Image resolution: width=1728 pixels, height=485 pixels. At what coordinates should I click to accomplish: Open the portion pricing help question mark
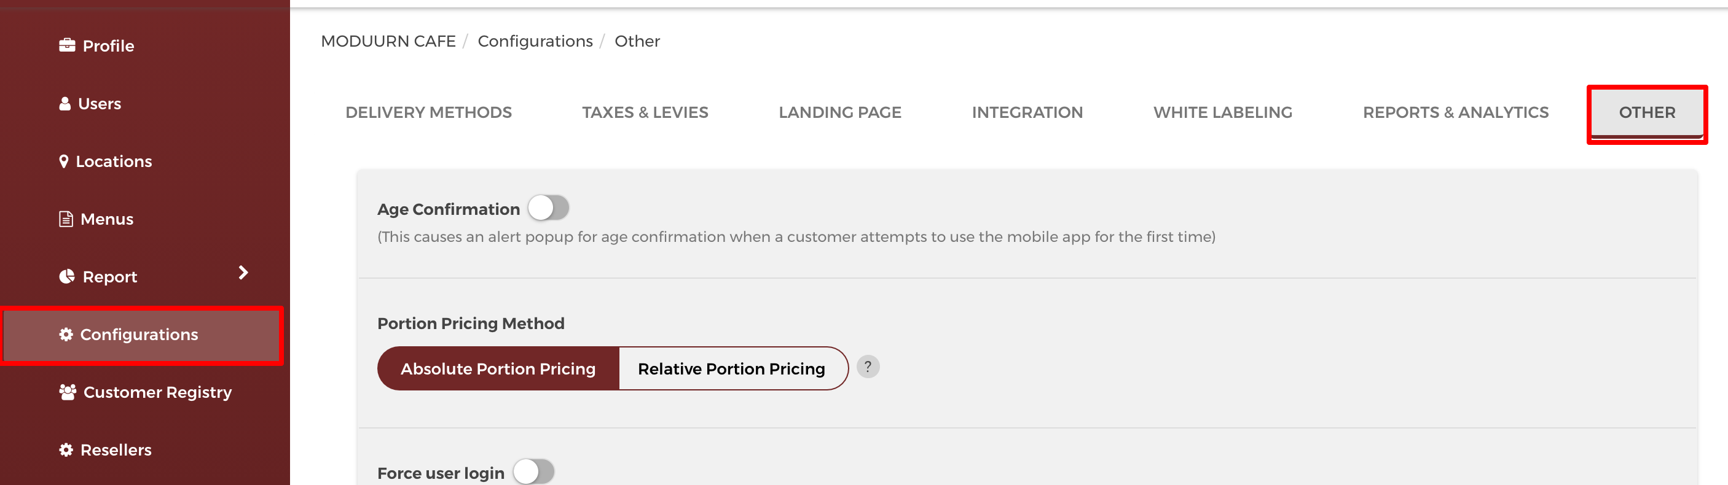tap(868, 367)
